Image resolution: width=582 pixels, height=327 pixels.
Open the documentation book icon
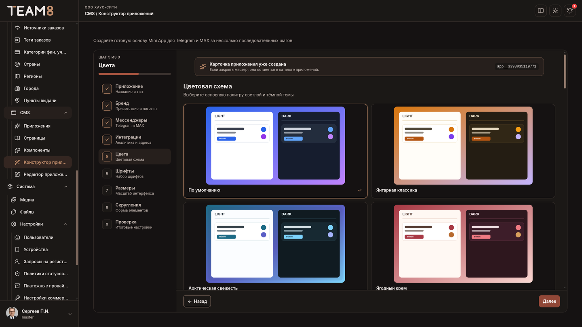tap(541, 11)
